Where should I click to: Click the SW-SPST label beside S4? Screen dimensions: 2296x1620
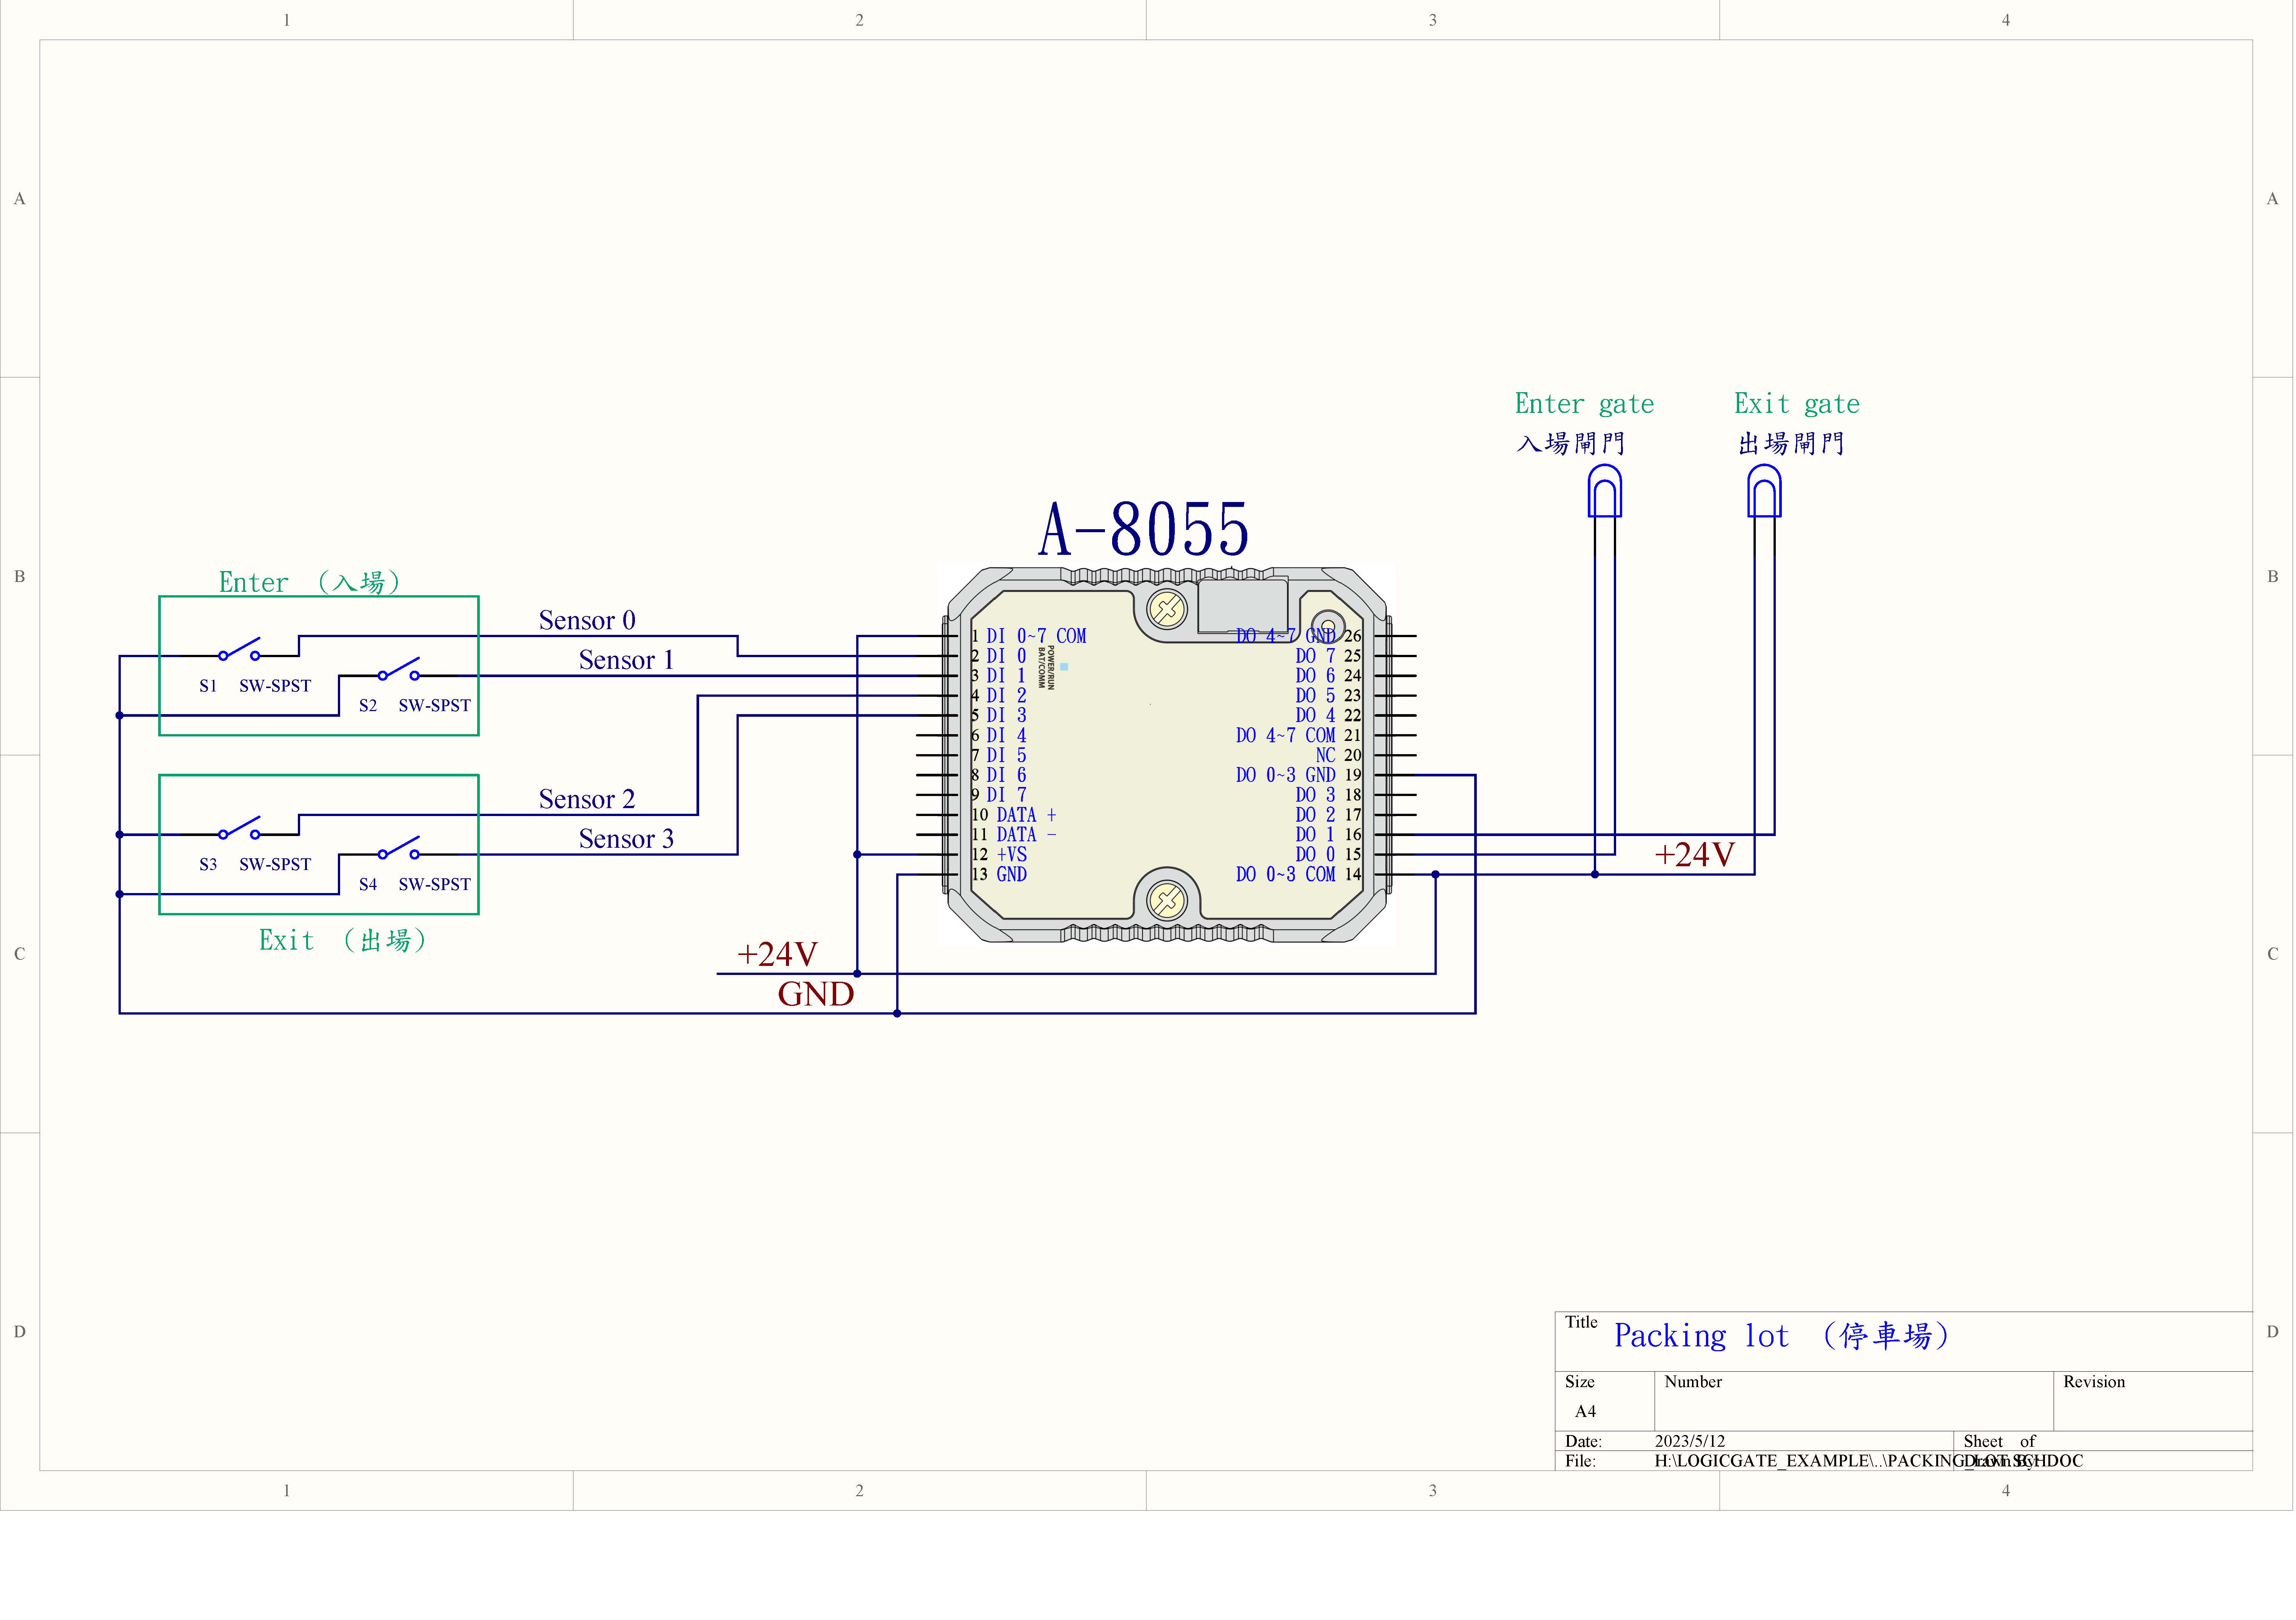434,885
